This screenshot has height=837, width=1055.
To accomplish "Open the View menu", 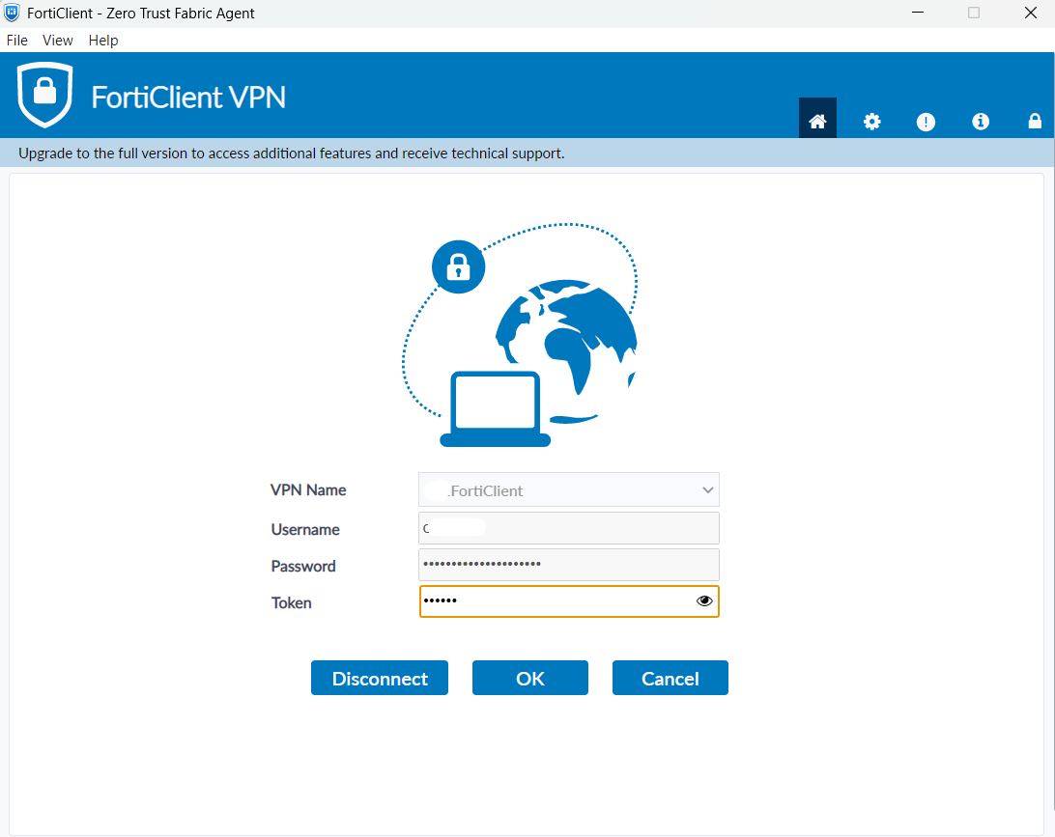I will (58, 41).
